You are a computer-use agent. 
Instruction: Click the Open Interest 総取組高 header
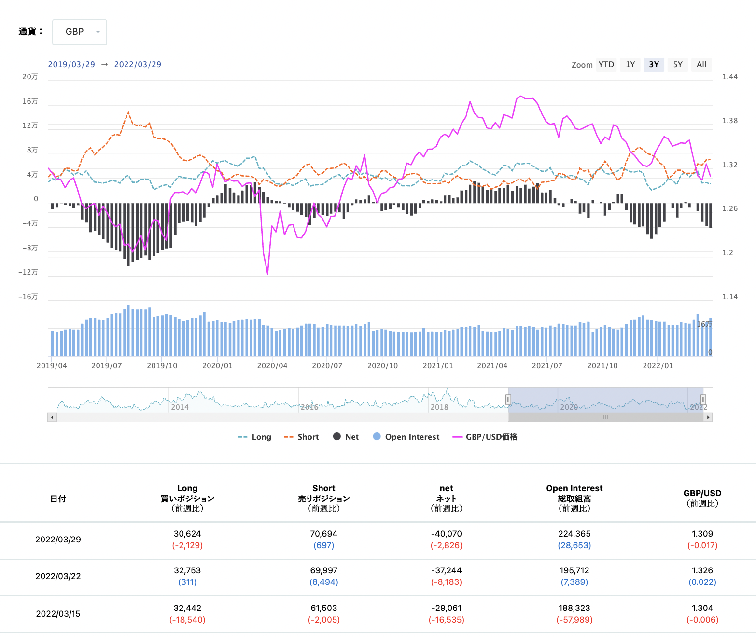[x=574, y=499]
